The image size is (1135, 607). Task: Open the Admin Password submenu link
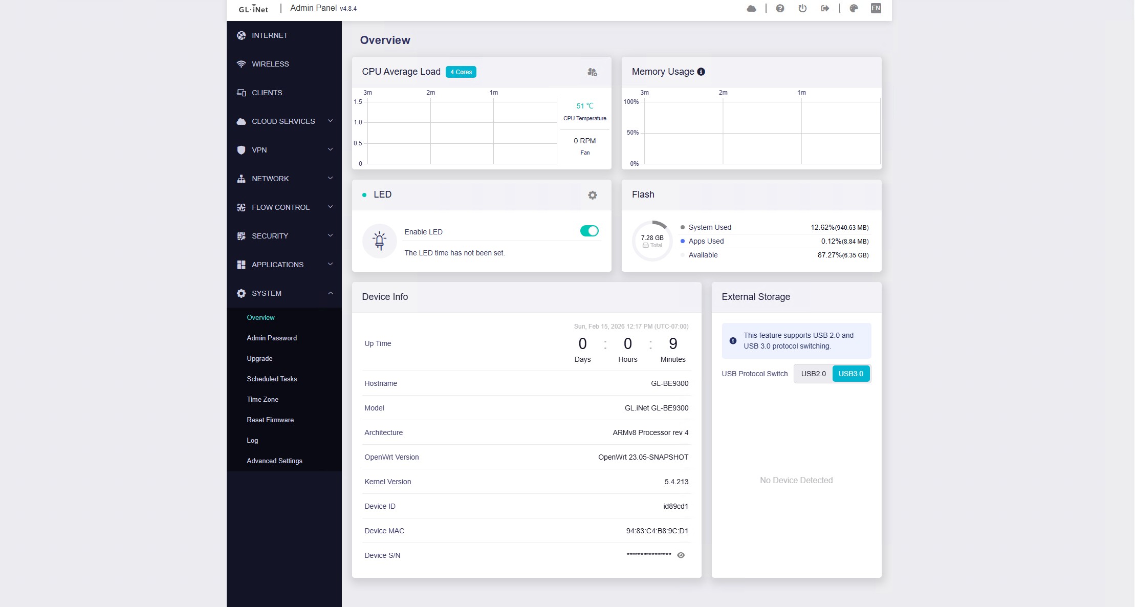272,338
